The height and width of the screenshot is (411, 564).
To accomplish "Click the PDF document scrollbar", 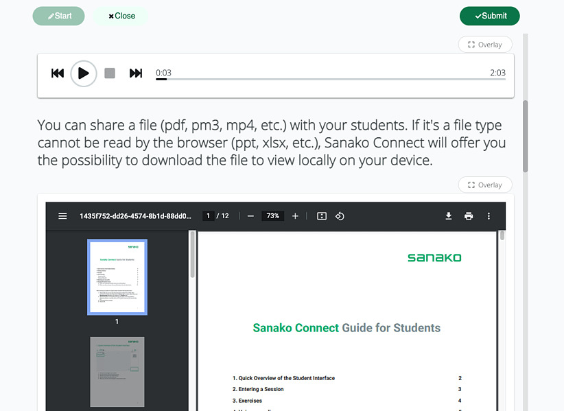I will [x=502, y=235].
